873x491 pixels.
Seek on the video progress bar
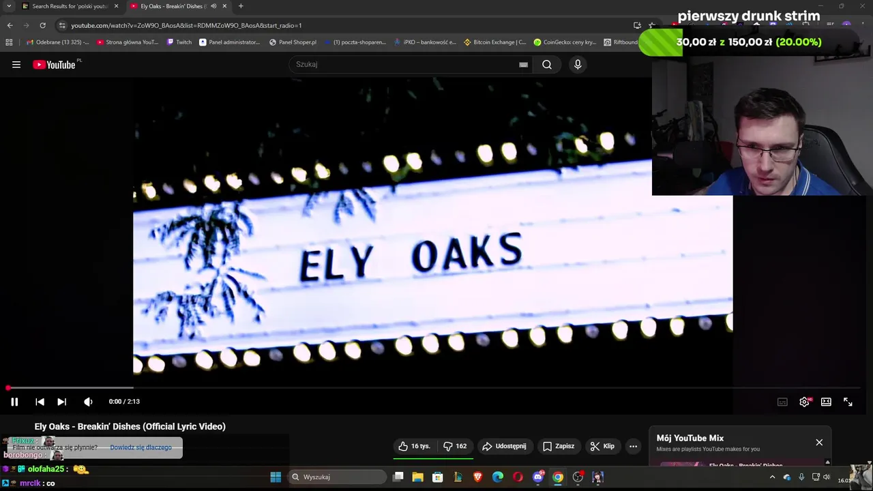pyautogui.click(x=433, y=388)
